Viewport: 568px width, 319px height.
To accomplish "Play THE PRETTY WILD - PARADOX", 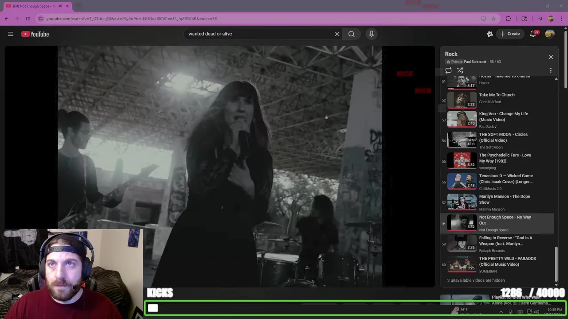I will click(x=497, y=265).
